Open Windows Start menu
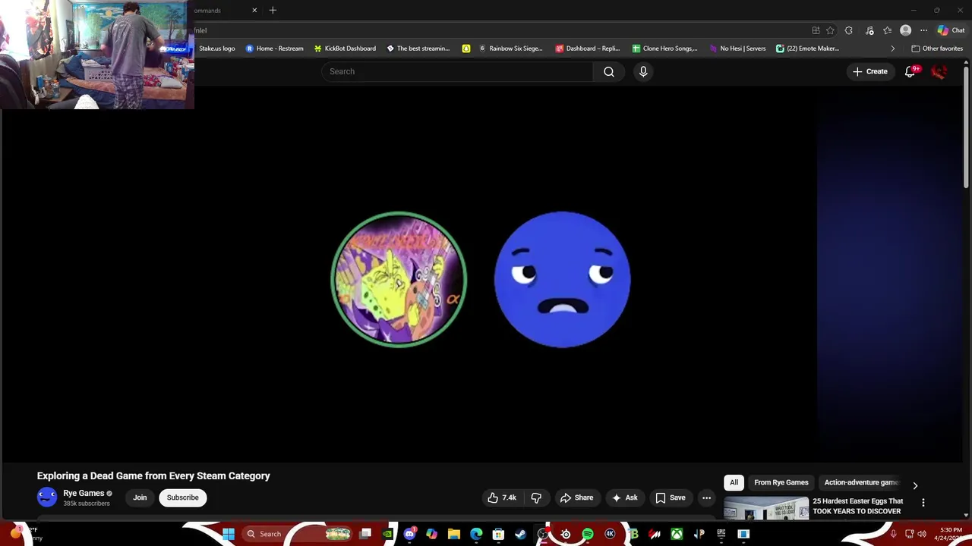The image size is (972, 546). [x=229, y=534]
